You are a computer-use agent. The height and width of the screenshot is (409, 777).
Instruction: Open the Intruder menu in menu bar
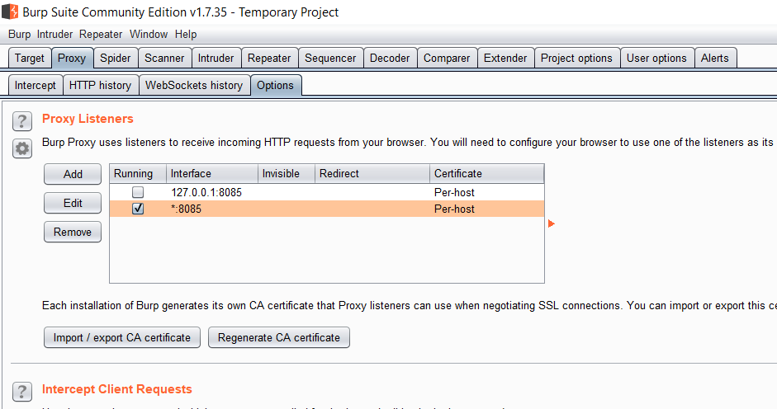point(54,34)
